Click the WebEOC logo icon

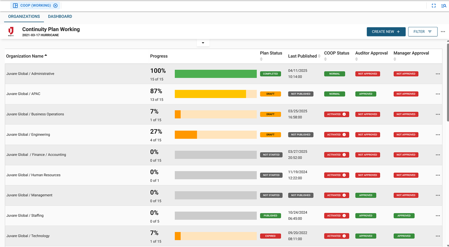tap(11, 31)
